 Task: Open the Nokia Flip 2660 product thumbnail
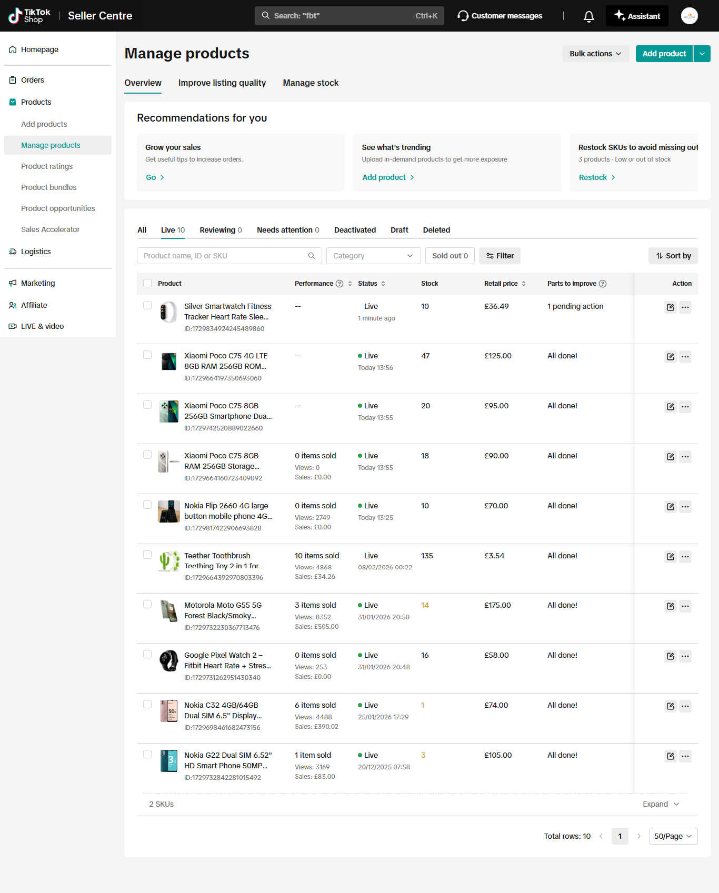pos(169,511)
